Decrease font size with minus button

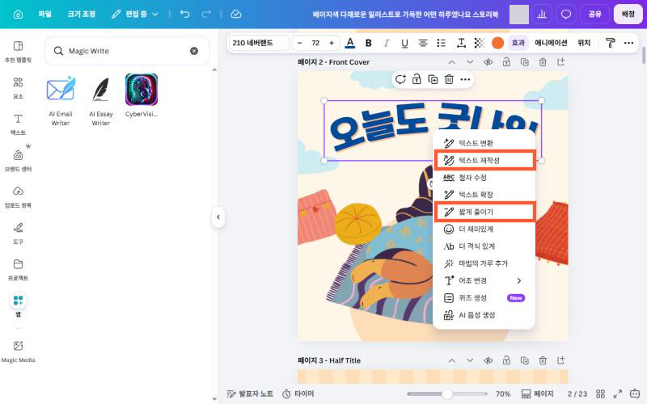299,43
